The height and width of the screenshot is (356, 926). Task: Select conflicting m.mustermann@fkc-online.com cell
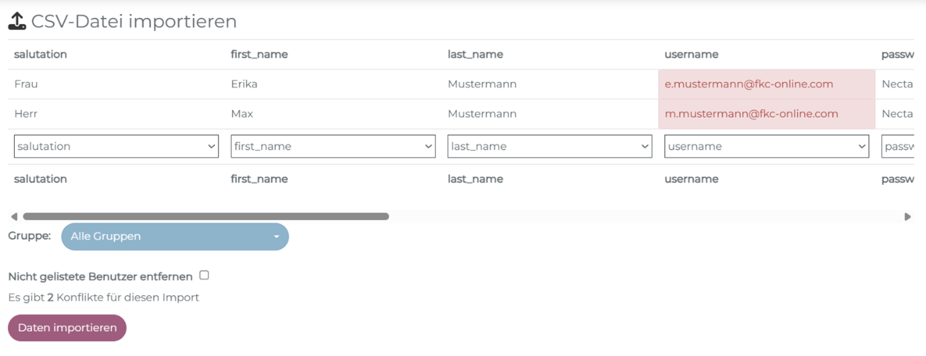click(x=766, y=114)
